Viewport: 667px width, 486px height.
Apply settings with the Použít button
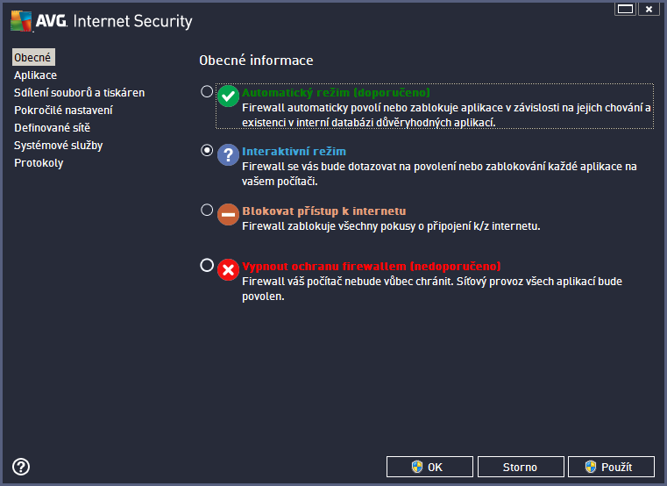pos(611,467)
